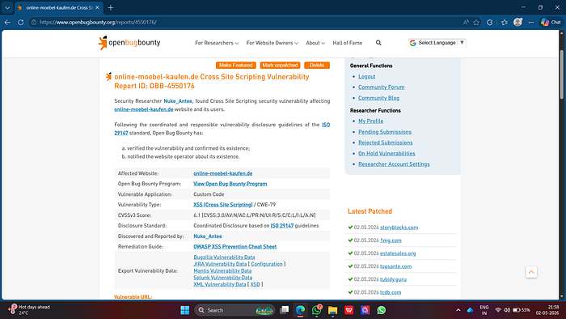Open My Profile link
Screen dimensions: 566x319
pos(370,121)
